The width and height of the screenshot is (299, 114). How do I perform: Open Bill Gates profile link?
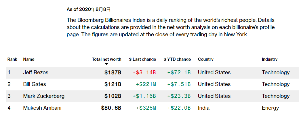click(35, 84)
